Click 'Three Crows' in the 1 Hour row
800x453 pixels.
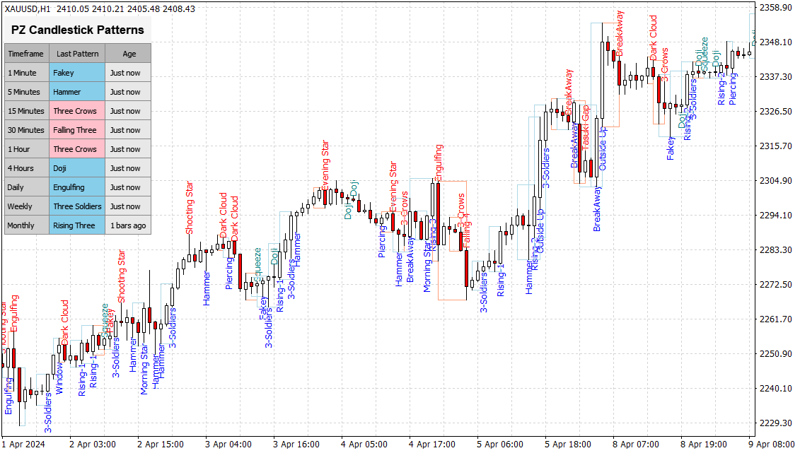(78, 149)
